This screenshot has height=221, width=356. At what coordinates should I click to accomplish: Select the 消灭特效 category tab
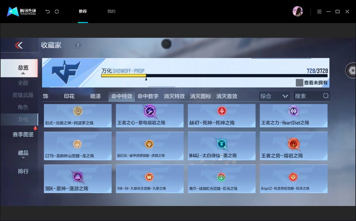[174, 96]
